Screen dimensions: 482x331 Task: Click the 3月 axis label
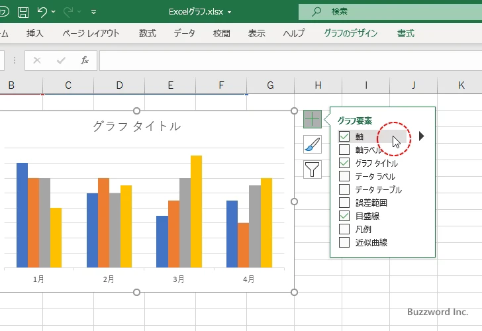point(179,279)
